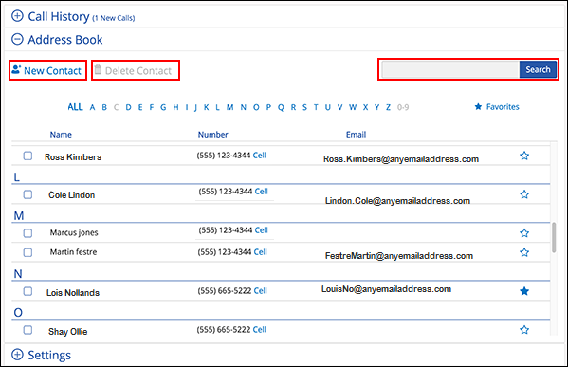Select Martin festre checkbox
The height and width of the screenshot is (367, 568).
point(27,252)
